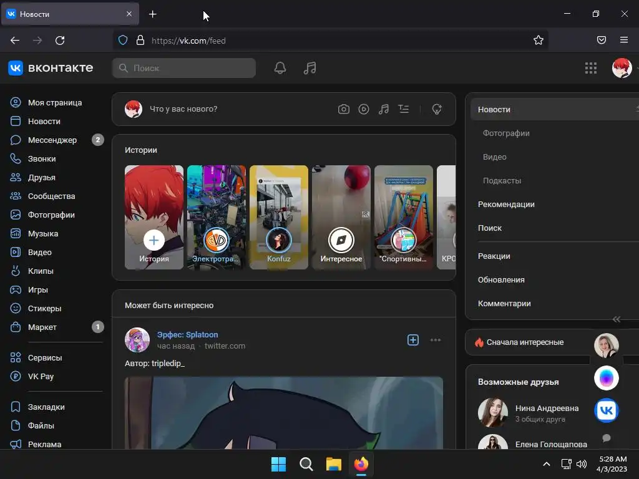The image size is (639, 479).
Task: Click the VK Pay icon
Action: 16,376
